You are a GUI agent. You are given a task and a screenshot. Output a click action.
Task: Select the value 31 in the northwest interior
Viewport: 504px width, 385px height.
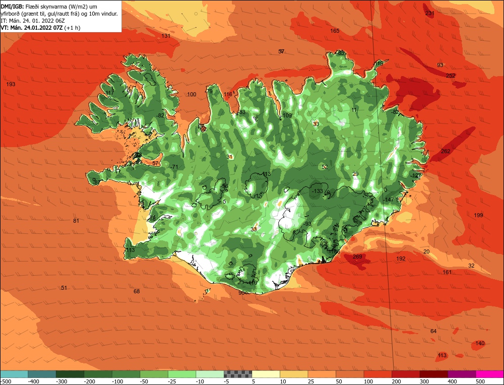coord(229,157)
